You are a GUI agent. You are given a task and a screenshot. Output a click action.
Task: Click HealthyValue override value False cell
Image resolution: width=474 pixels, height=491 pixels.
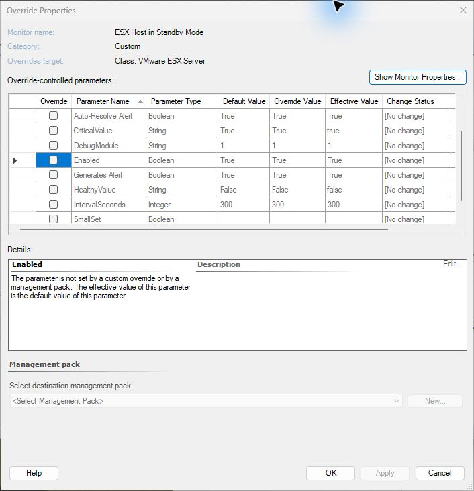[x=297, y=189]
